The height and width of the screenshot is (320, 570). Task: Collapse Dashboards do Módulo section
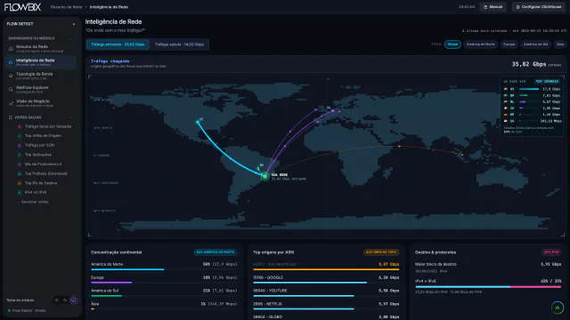pos(70,38)
